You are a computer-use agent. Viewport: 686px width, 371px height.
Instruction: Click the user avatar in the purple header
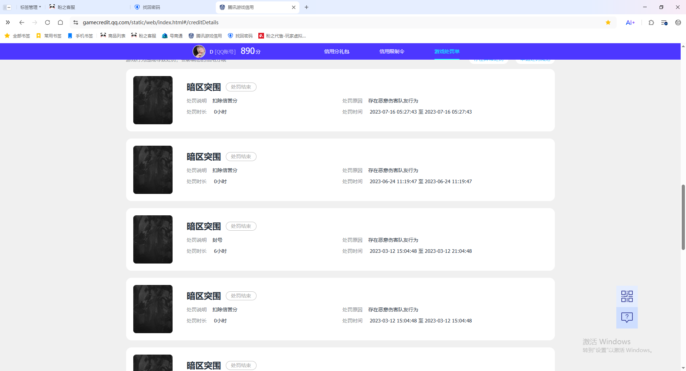199,51
